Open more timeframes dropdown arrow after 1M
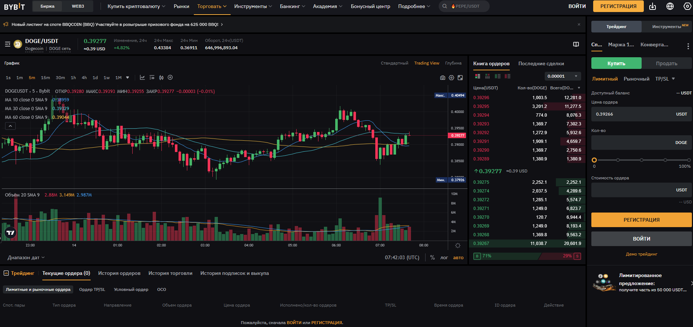 (128, 77)
